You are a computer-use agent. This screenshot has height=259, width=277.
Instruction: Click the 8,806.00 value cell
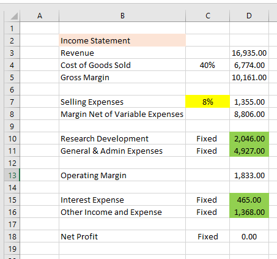[249, 114]
